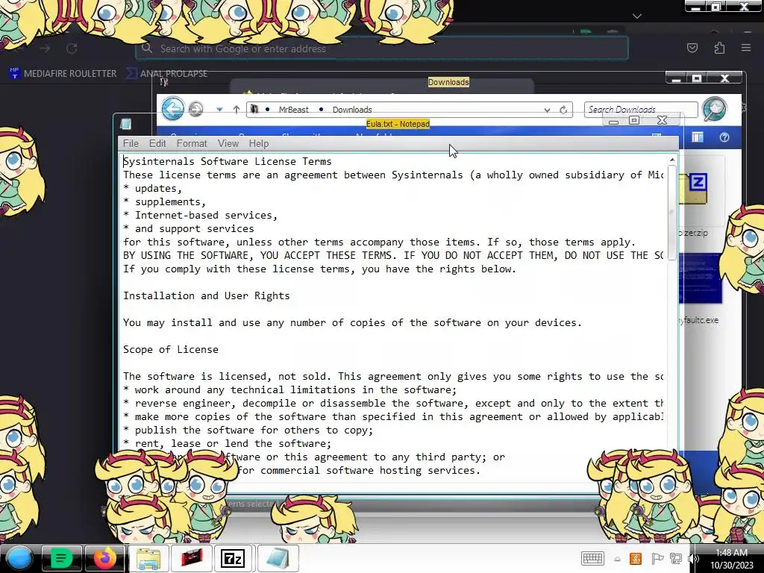The width and height of the screenshot is (764, 573).
Task: Select the blue thumbnail file in Downloads
Action: (700, 278)
